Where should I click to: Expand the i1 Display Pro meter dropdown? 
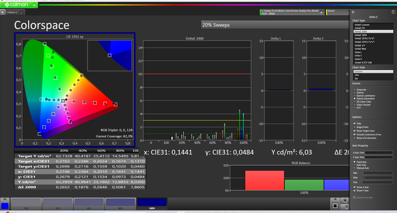click(x=322, y=12)
